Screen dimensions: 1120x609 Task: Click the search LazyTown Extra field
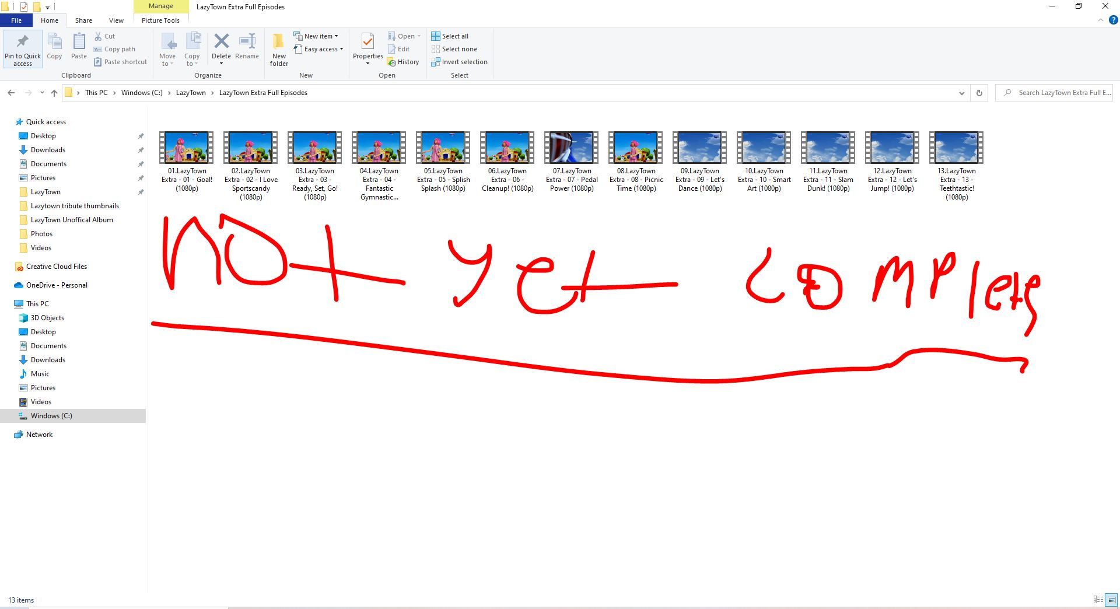click(x=1059, y=93)
